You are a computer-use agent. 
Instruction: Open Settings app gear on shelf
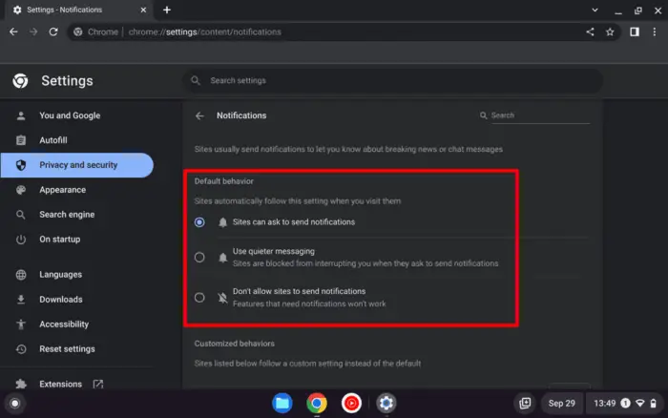click(386, 403)
